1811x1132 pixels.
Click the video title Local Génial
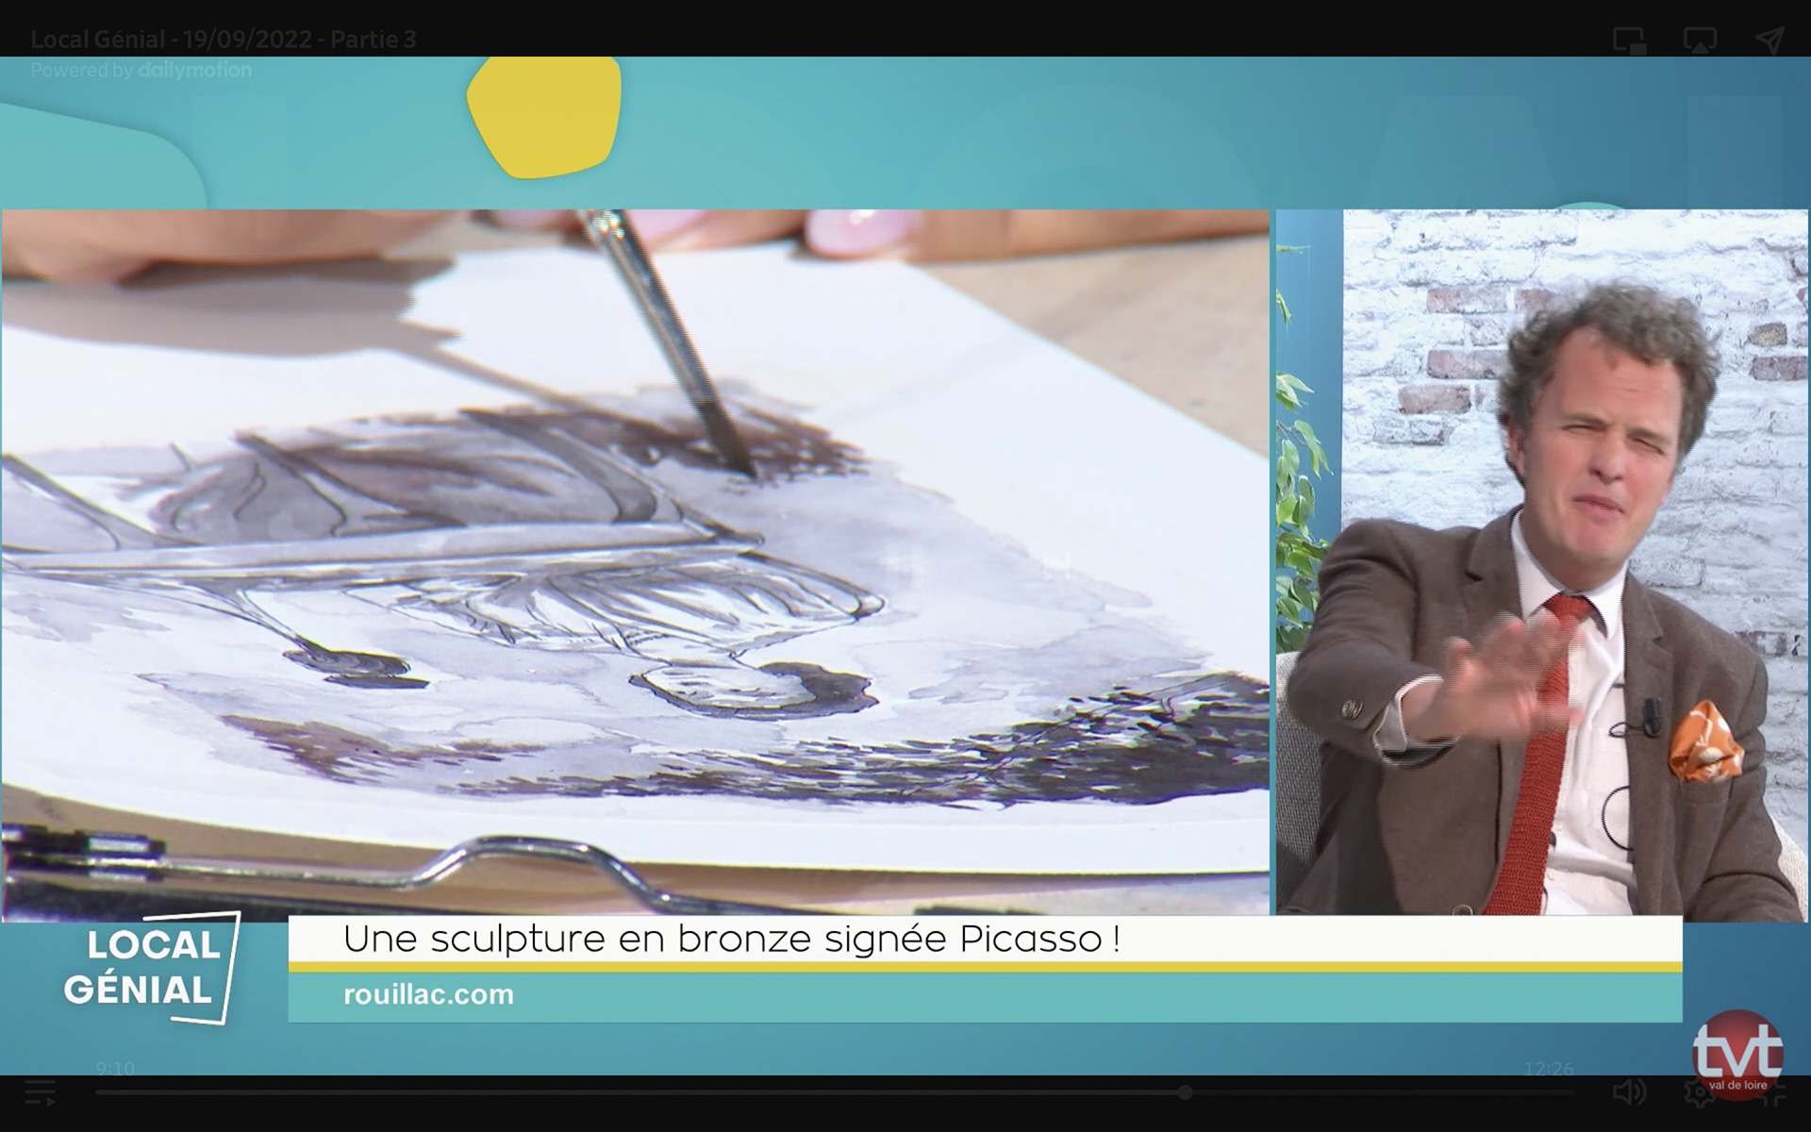pos(223,40)
